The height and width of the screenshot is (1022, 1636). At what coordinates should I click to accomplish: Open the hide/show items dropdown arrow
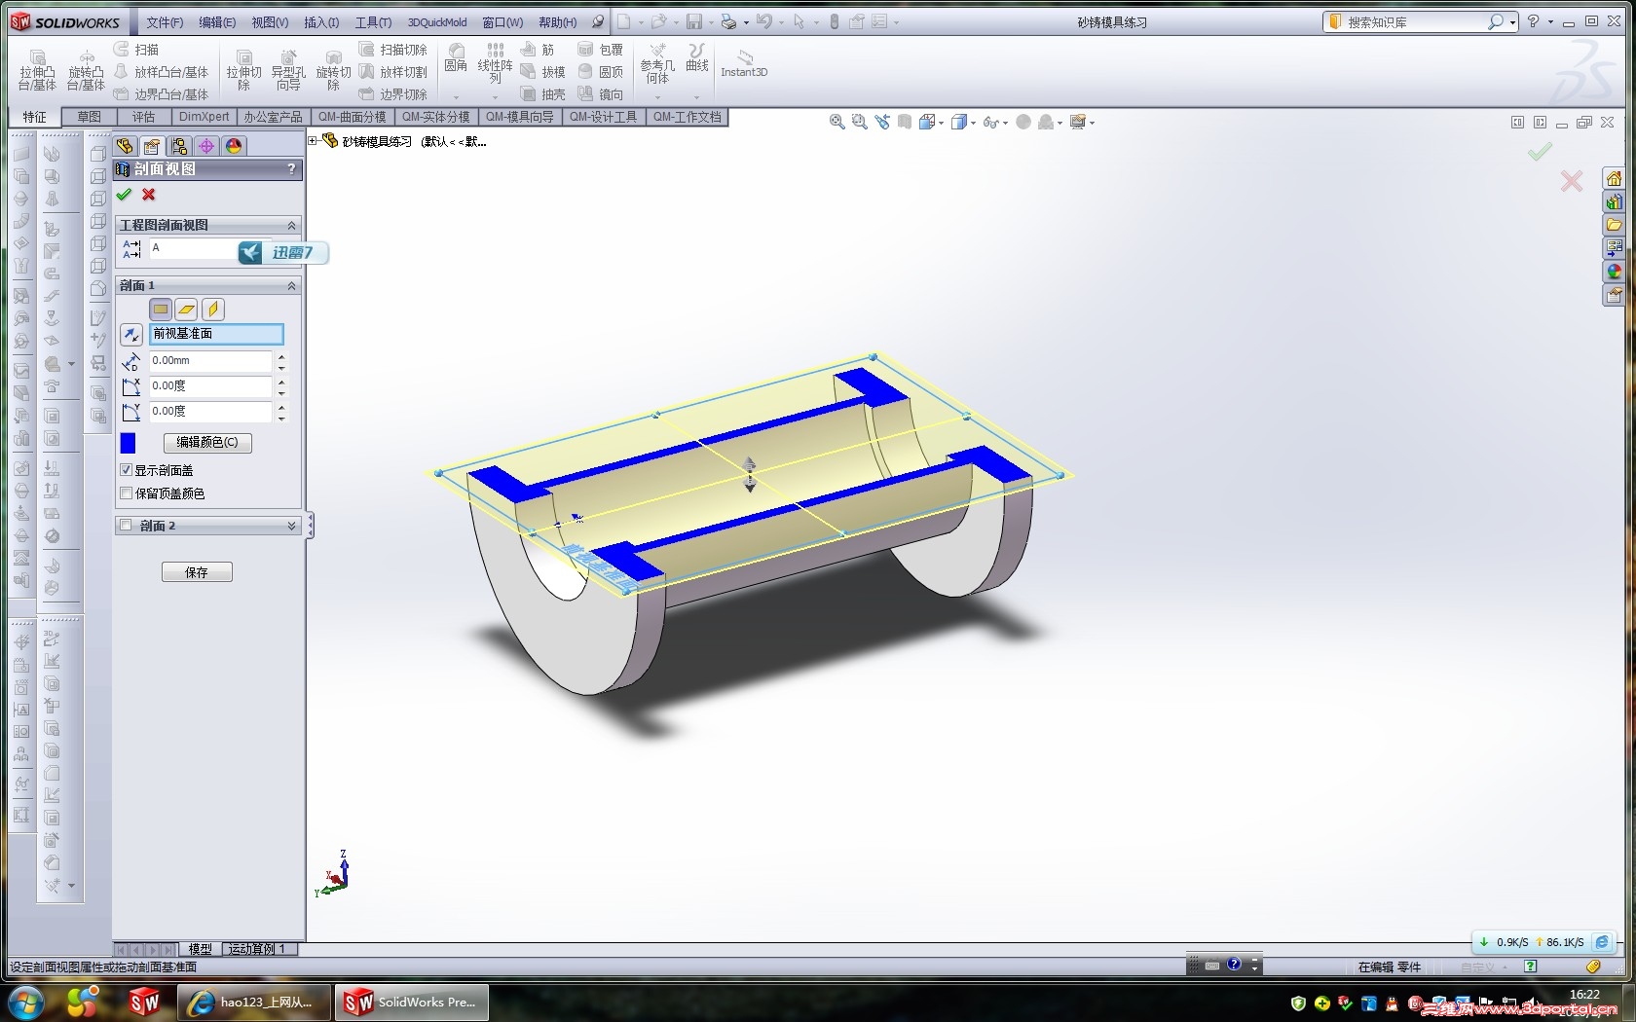1005,123
